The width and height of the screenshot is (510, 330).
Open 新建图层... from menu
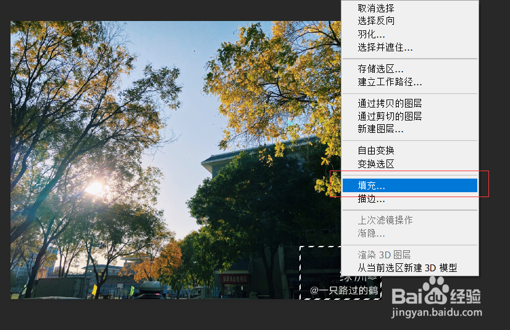pyautogui.click(x=410, y=129)
